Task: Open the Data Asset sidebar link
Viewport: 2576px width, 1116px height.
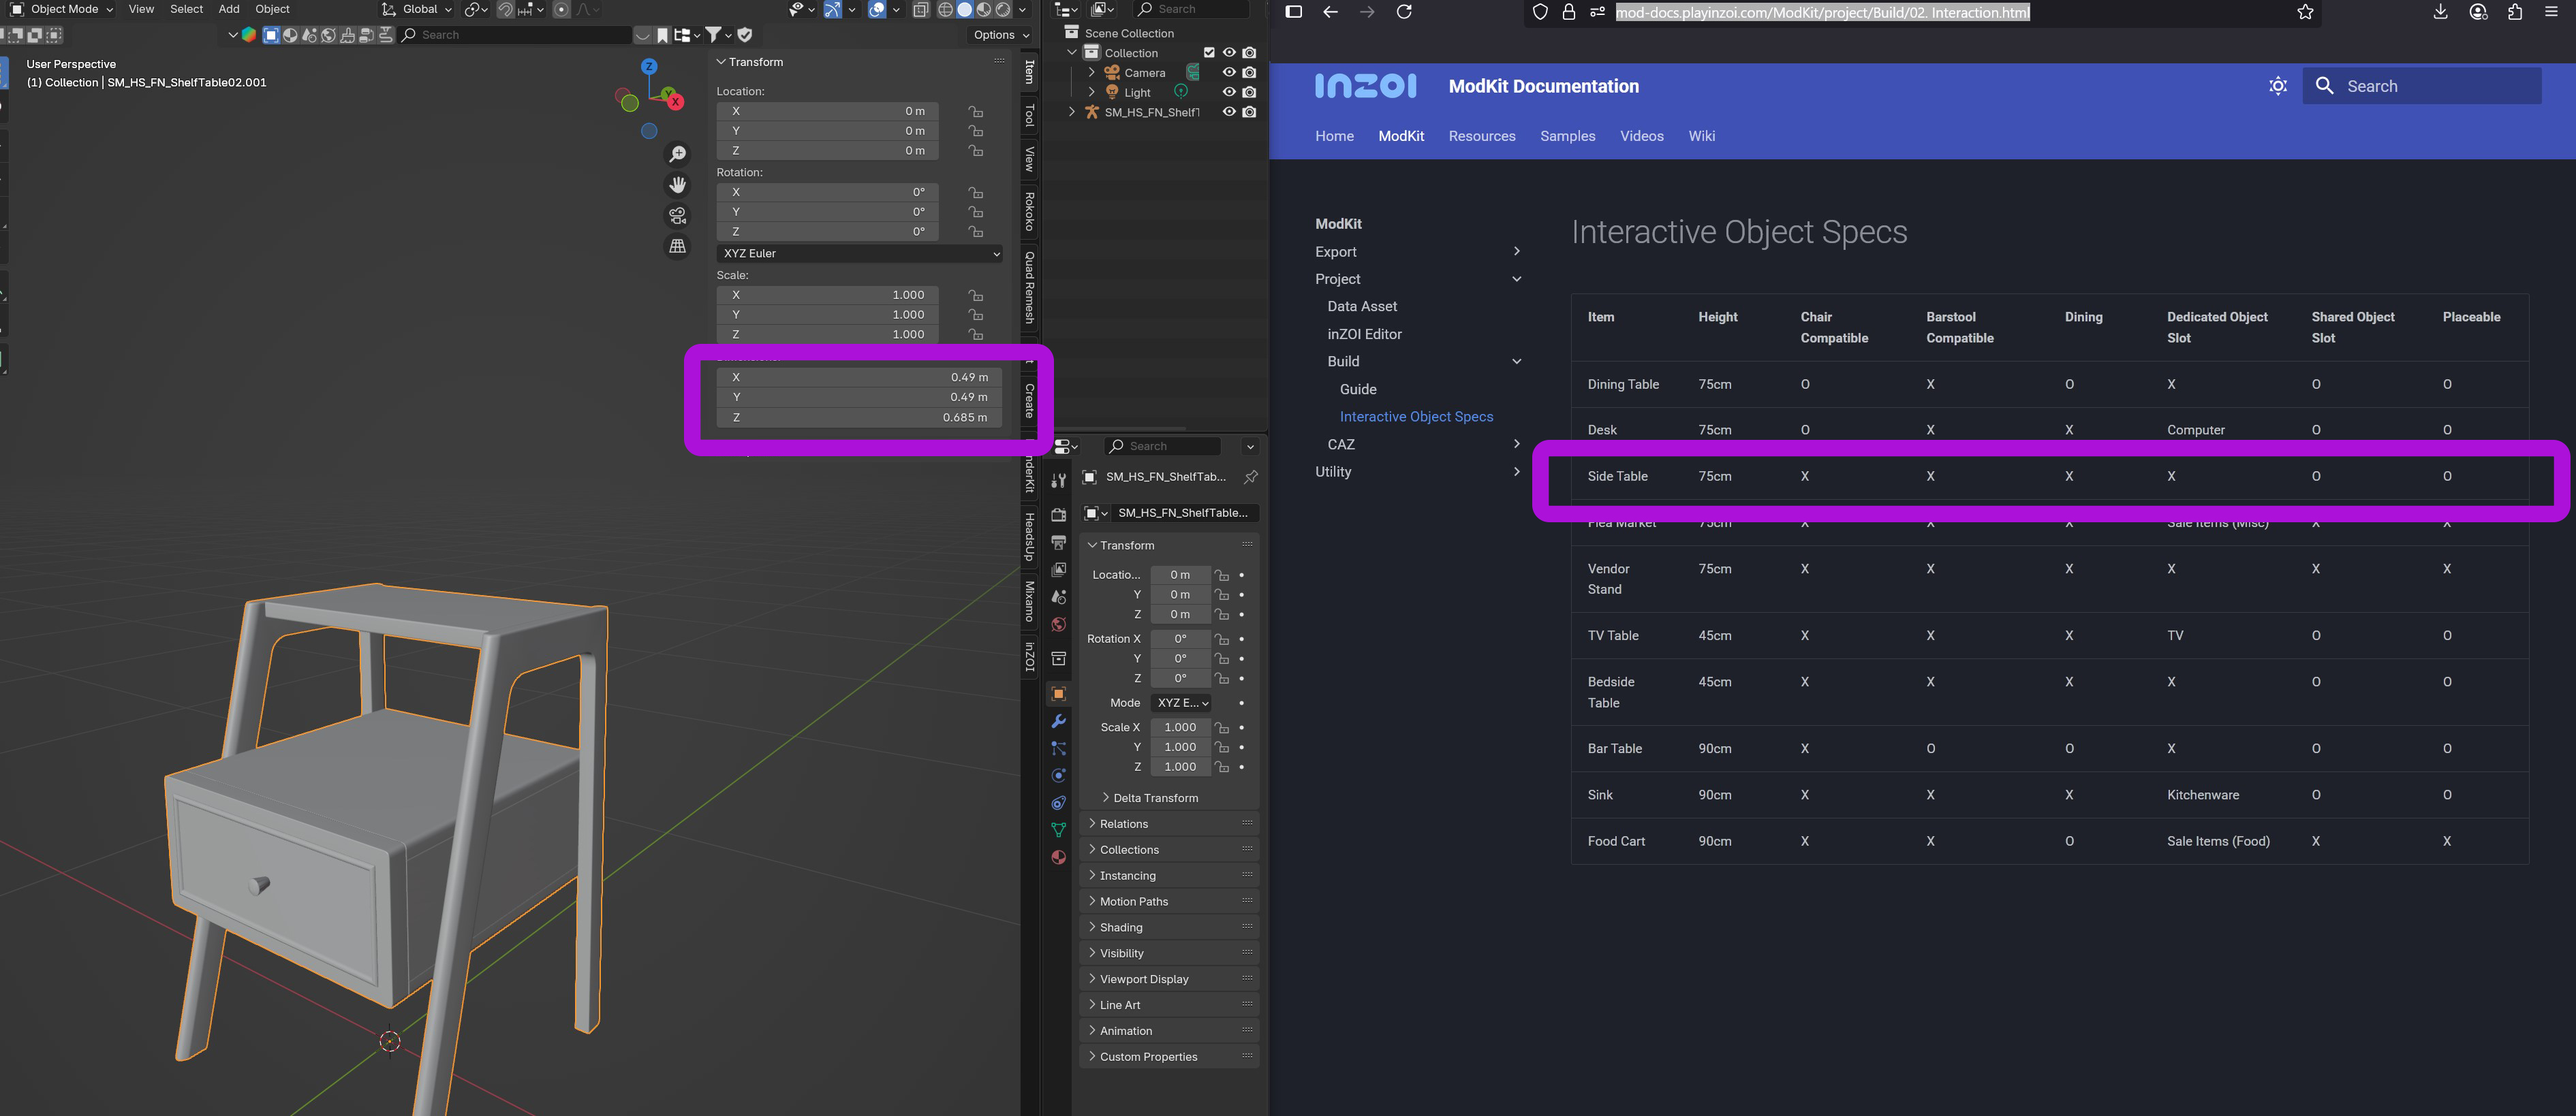Action: 1362,306
